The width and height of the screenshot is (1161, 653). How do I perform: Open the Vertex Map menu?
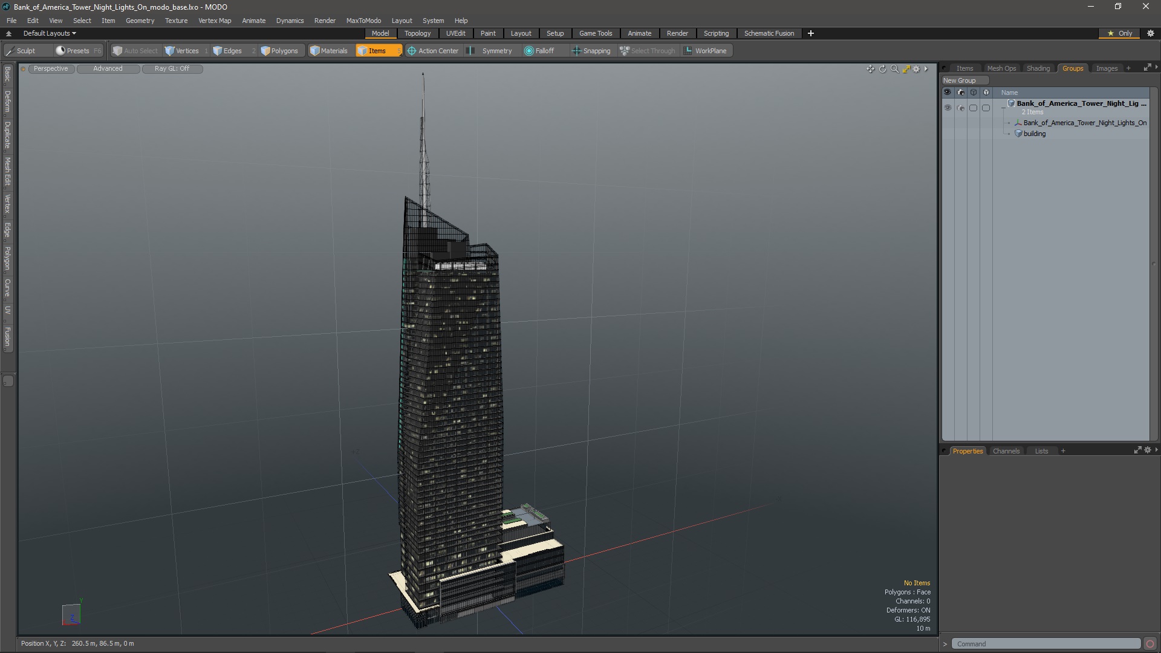[x=215, y=21]
